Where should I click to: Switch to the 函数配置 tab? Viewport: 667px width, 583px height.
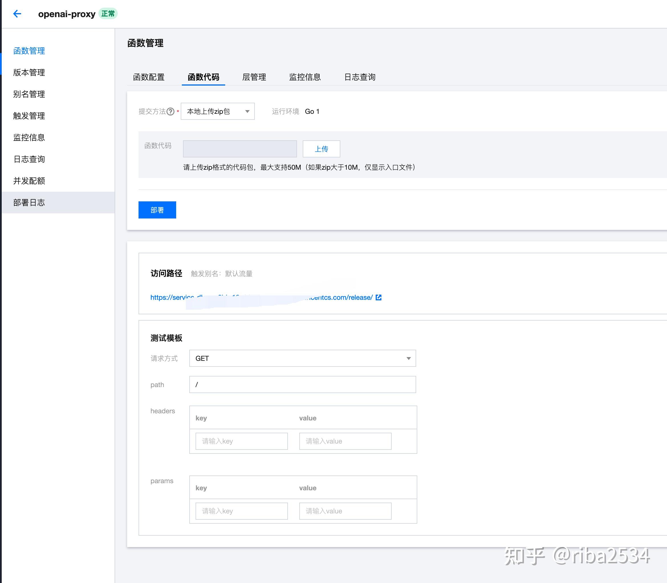tap(149, 77)
